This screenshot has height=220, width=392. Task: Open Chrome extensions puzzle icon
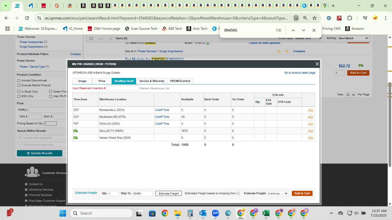click(350, 18)
